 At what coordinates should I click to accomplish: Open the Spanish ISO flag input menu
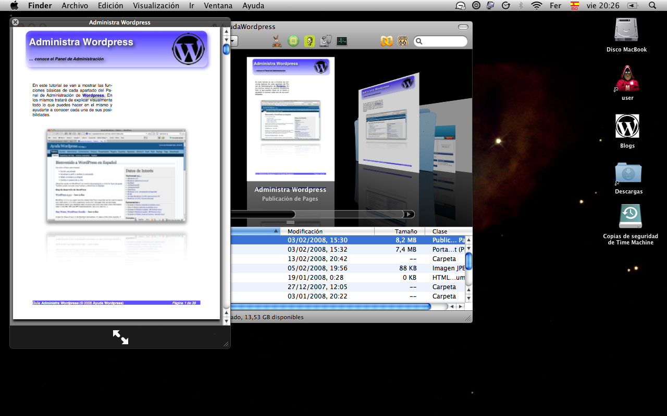575,6
